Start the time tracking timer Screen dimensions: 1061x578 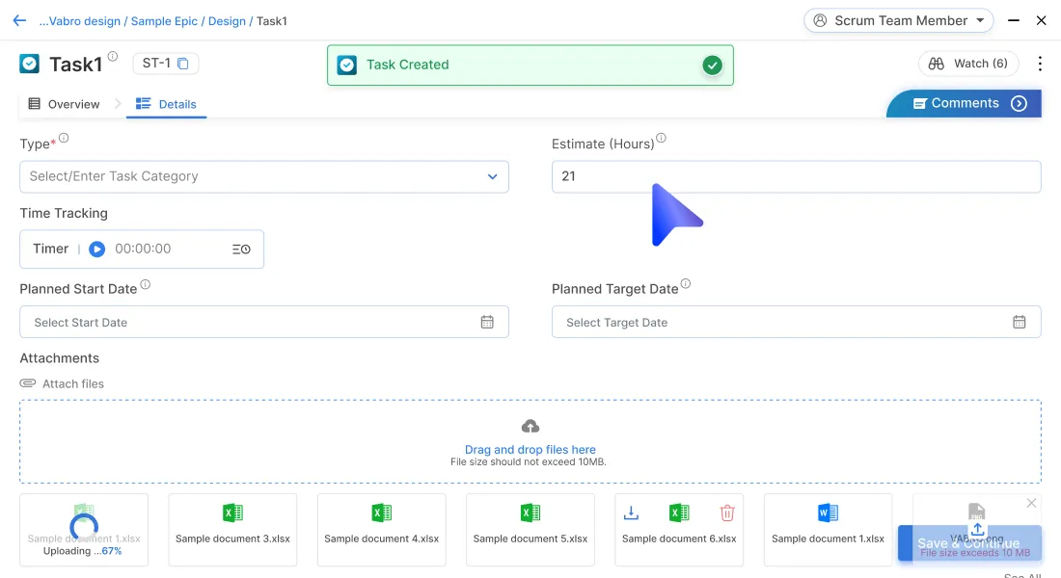[96, 249]
